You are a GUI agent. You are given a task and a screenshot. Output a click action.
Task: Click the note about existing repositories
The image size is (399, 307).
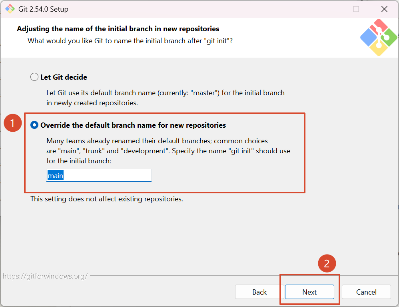point(107,199)
